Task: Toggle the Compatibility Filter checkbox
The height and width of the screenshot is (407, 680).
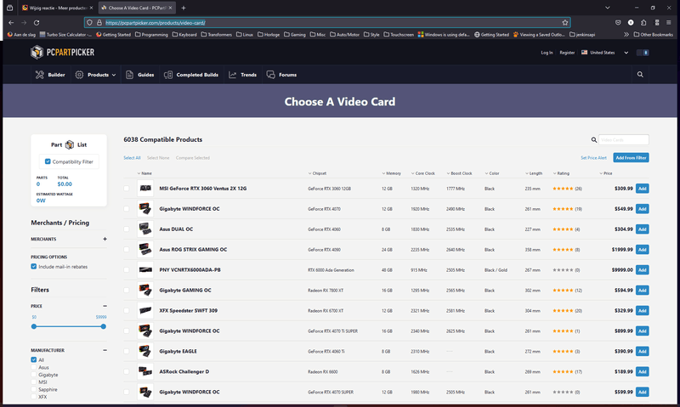Action: [x=48, y=161]
